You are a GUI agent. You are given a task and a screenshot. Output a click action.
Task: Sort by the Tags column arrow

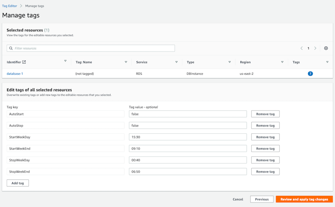(x=327, y=62)
